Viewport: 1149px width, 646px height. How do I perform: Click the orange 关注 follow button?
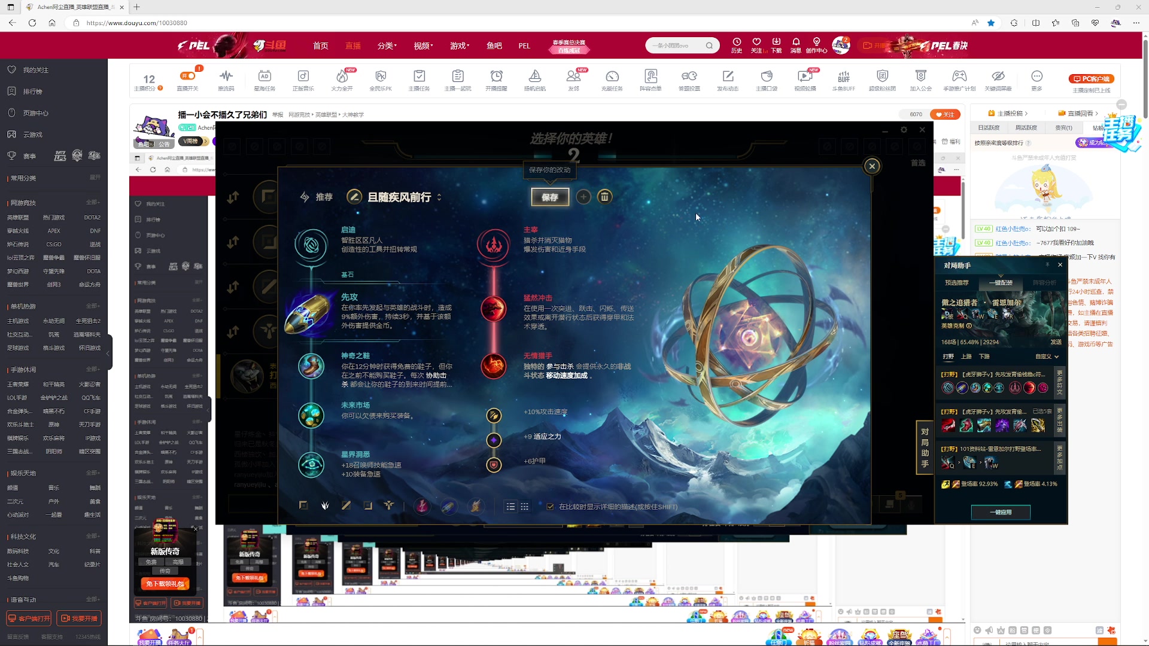pos(946,114)
